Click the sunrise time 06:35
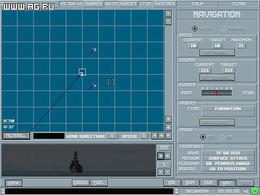 click(x=111, y=4)
